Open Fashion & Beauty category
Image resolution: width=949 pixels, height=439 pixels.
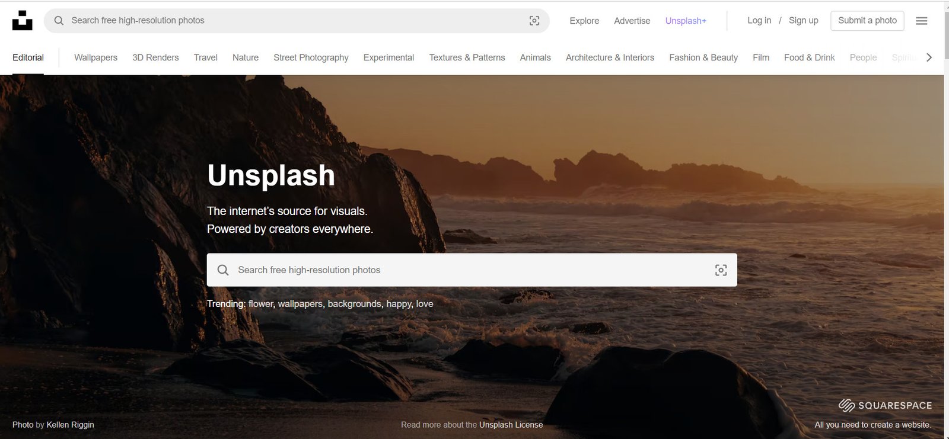click(703, 57)
